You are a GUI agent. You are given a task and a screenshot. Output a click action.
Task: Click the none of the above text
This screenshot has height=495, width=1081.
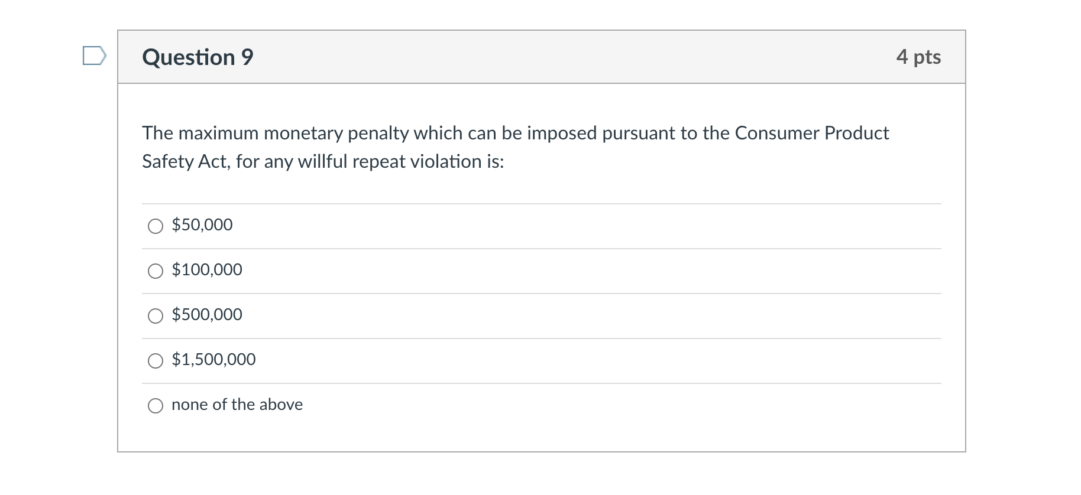pyautogui.click(x=237, y=405)
